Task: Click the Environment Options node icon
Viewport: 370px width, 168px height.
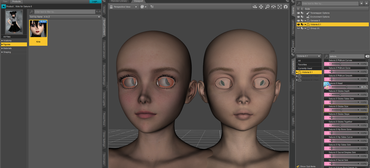Action: click(x=308, y=17)
